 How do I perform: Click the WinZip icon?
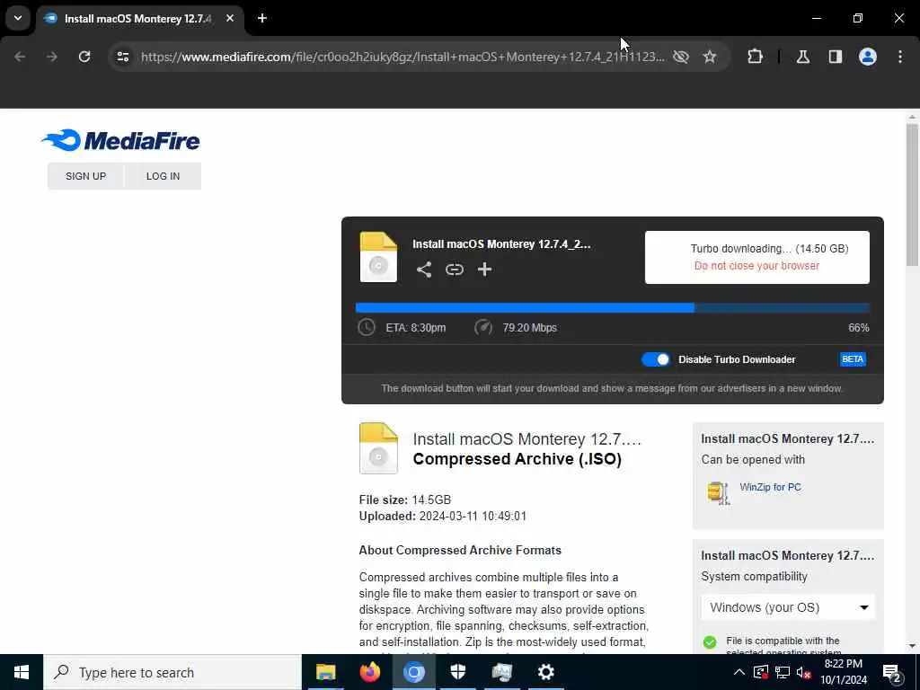pos(718,493)
